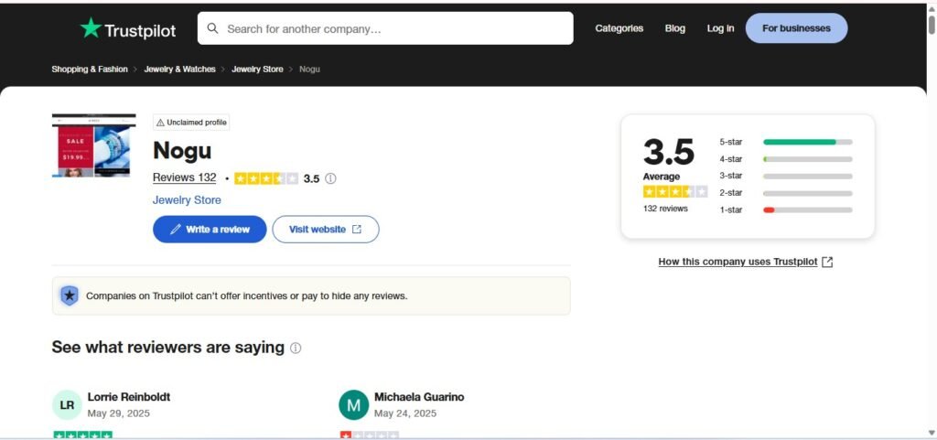Click the LR avatar of Lorrie Reinboldt
The image size is (937, 440).
[x=67, y=404]
